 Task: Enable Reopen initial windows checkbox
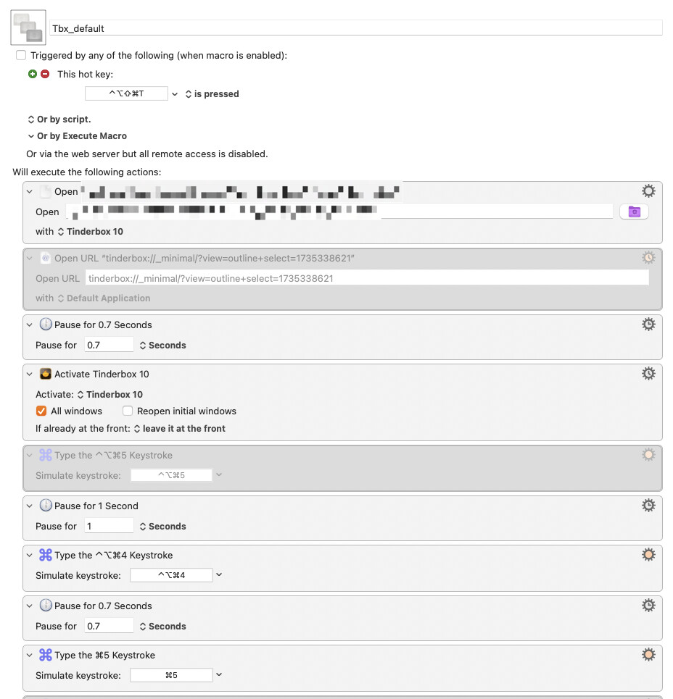coord(128,411)
